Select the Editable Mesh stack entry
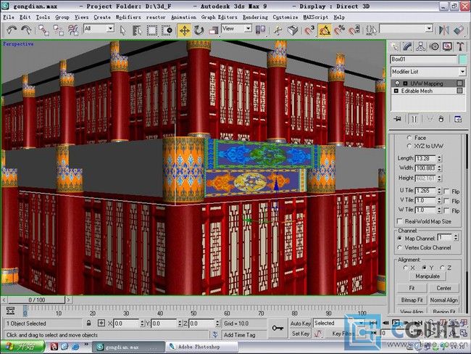 click(x=417, y=91)
